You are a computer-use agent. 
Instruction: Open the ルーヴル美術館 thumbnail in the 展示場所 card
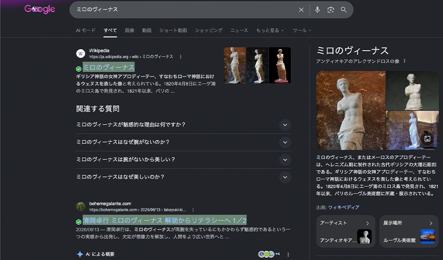pyautogui.click(x=427, y=236)
